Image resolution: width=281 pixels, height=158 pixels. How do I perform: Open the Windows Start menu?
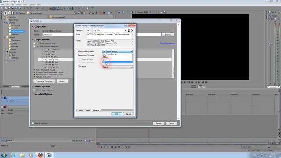4,155
